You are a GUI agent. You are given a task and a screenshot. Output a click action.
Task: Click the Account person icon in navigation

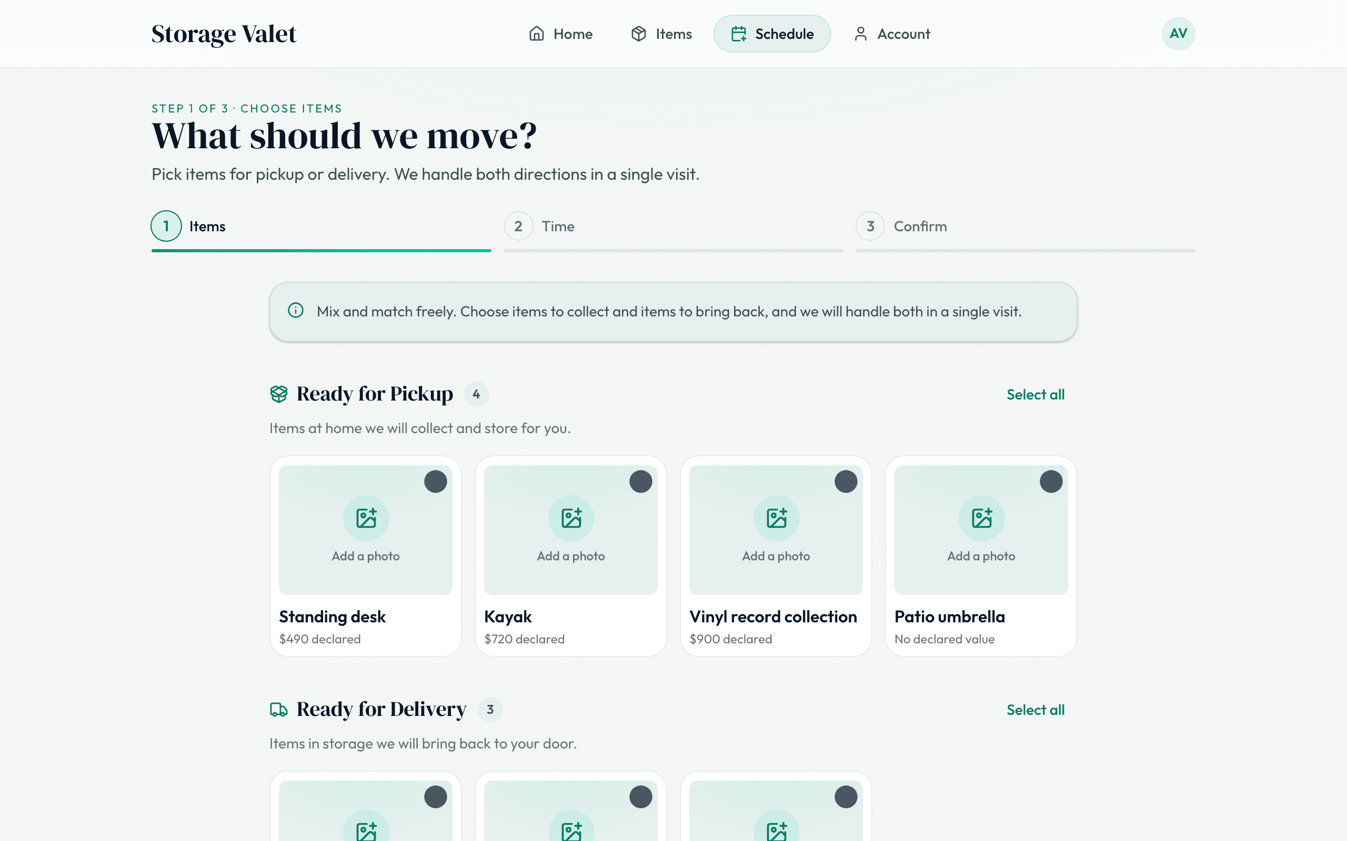click(860, 34)
